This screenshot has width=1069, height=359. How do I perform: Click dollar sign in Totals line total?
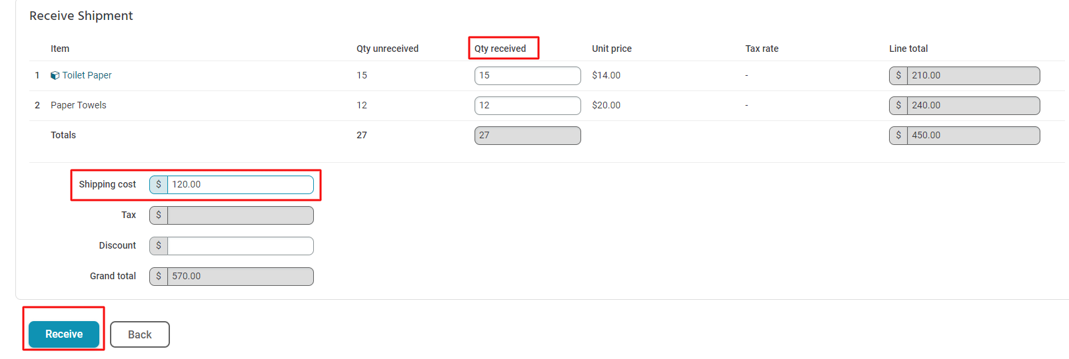(x=898, y=136)
